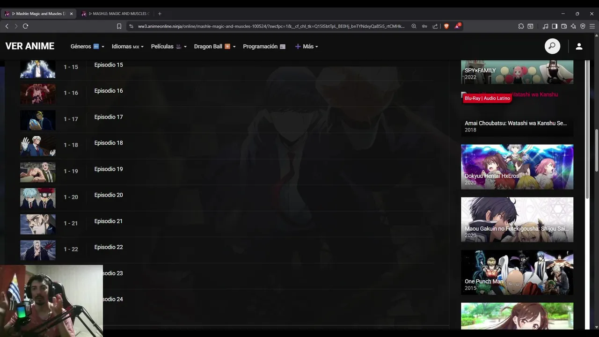
Task: Open the Leo AI sparkle icon
Action: 573,26
